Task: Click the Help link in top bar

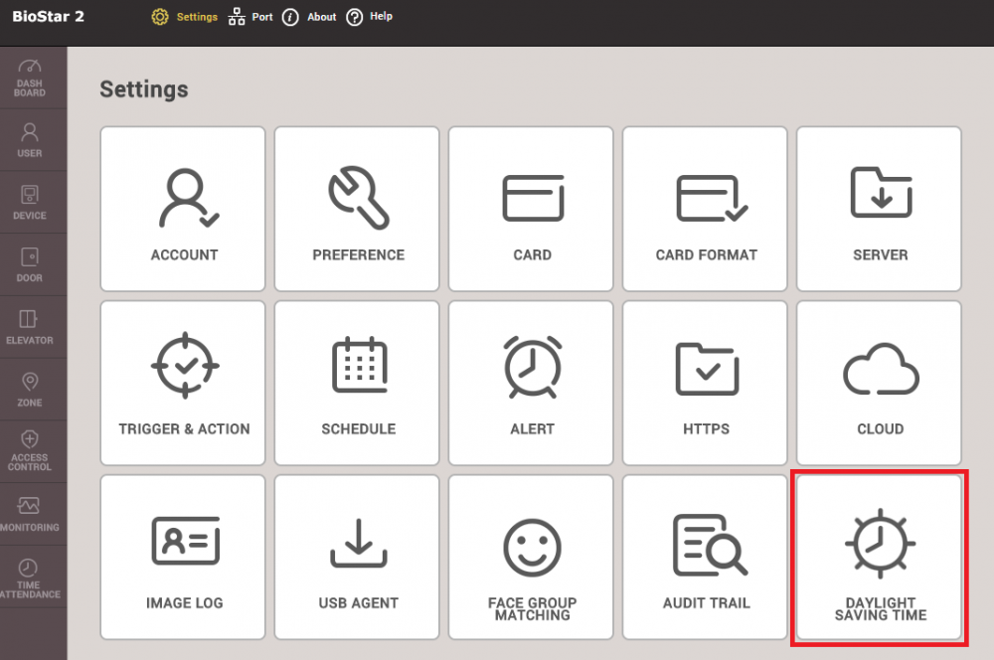Action: tap(370, 17)
